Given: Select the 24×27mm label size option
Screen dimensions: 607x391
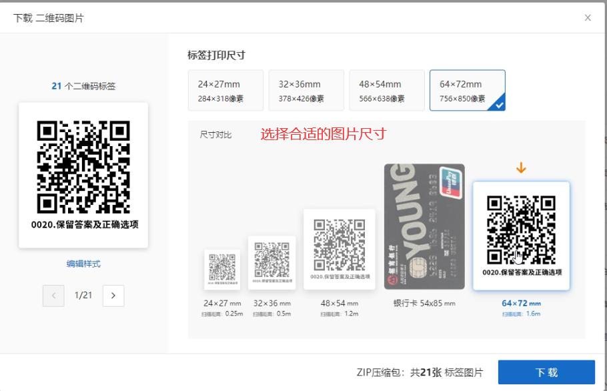Looking at the screenshot, I should click(x=225, y=90).
